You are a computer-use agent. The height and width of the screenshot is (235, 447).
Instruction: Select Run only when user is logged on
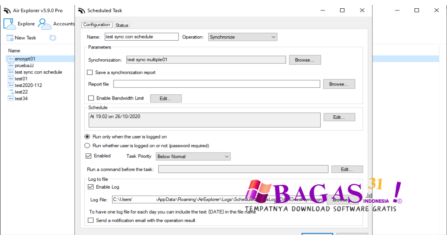click(x=87, y=137)
